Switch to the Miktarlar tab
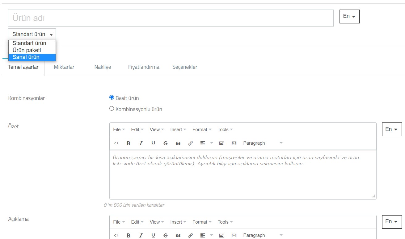 pos(64,67)
